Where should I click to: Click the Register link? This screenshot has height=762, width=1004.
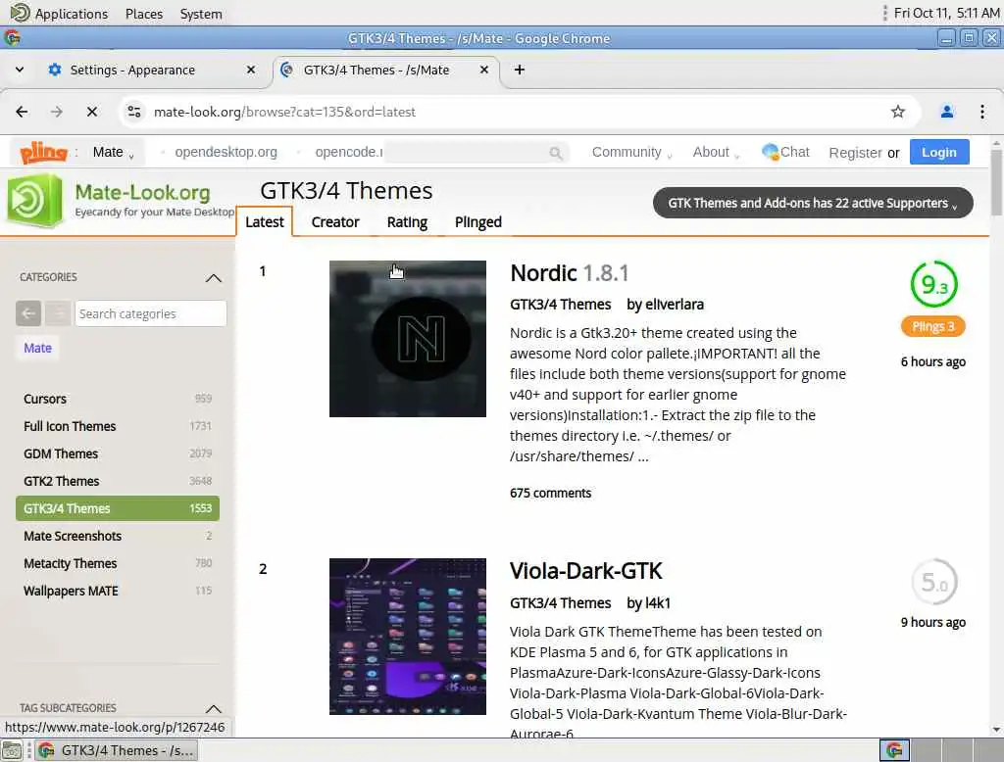[x=855, y=153]
